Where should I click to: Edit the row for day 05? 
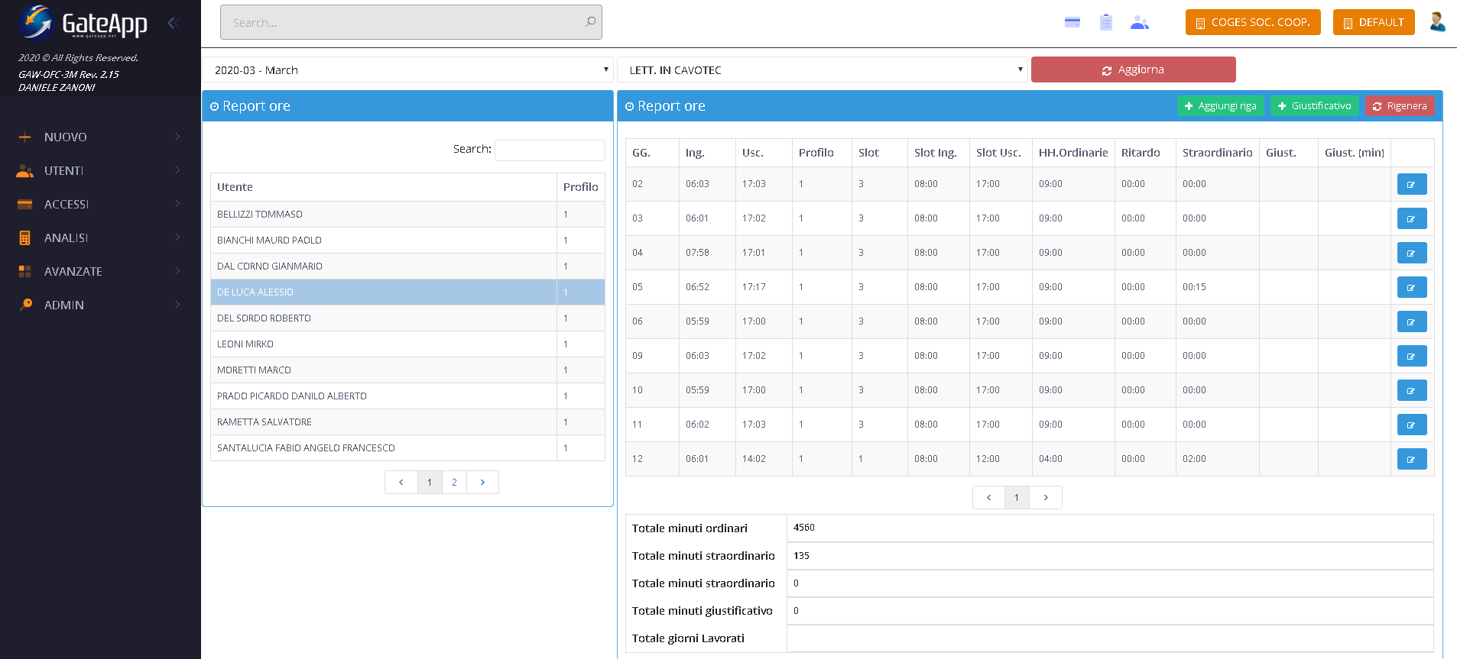(1412, 287)
